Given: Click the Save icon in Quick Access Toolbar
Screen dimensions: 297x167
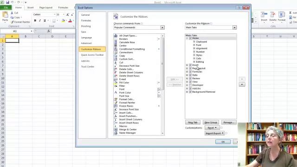Looking at the screenshot, I should tap(7, 2).
